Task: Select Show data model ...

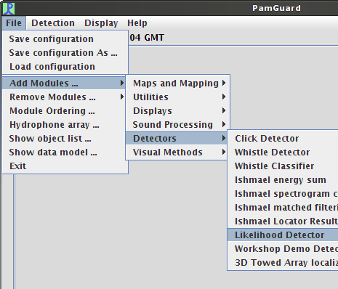Action: click(65, 152)
